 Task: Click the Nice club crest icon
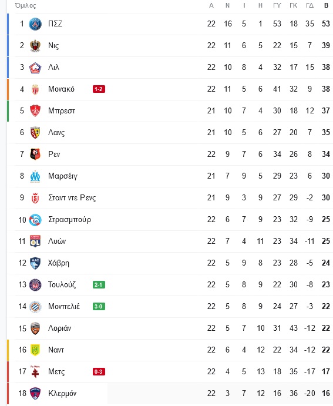click(35, 46)
